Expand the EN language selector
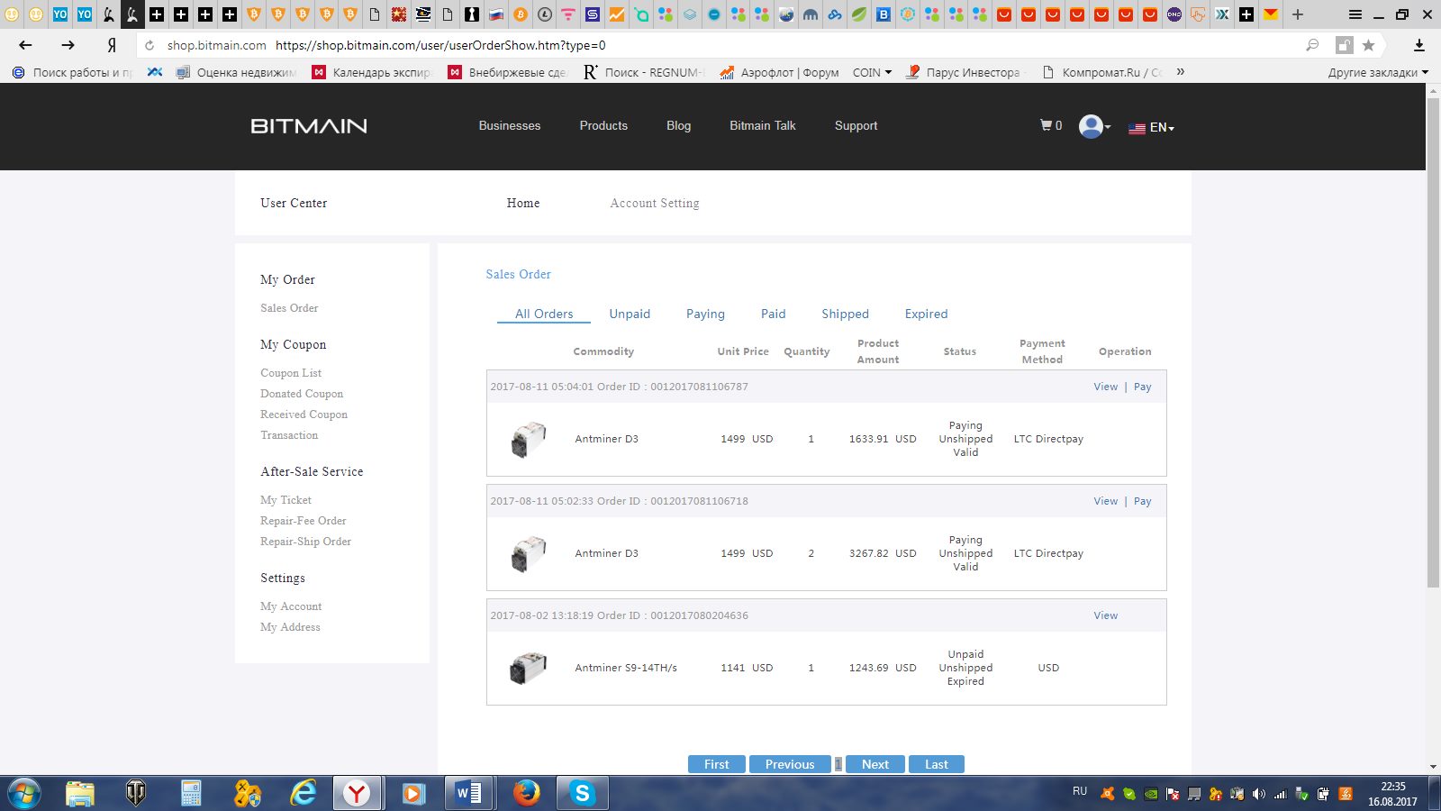 [x=1152, y=128]
